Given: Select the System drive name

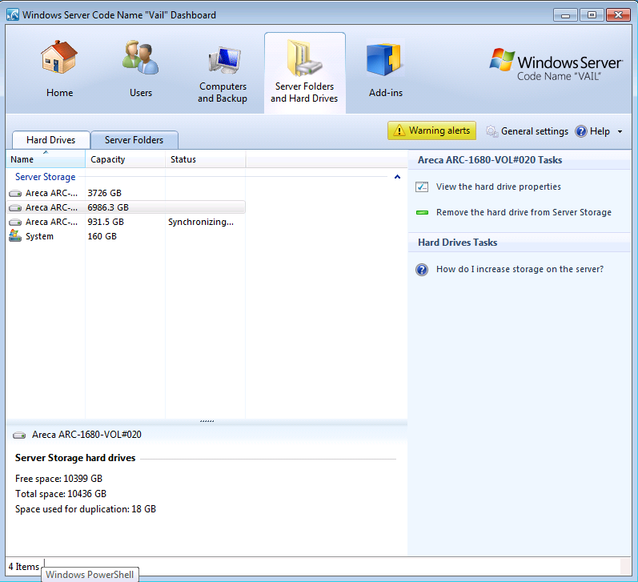Looking at the screenshot, I should click(39, 236).
